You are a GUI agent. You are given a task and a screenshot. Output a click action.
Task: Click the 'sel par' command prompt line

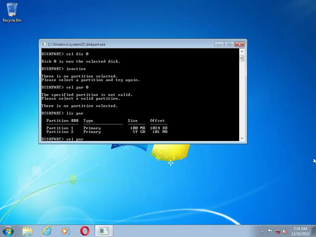pyautogui.click(x=62, y=139)
